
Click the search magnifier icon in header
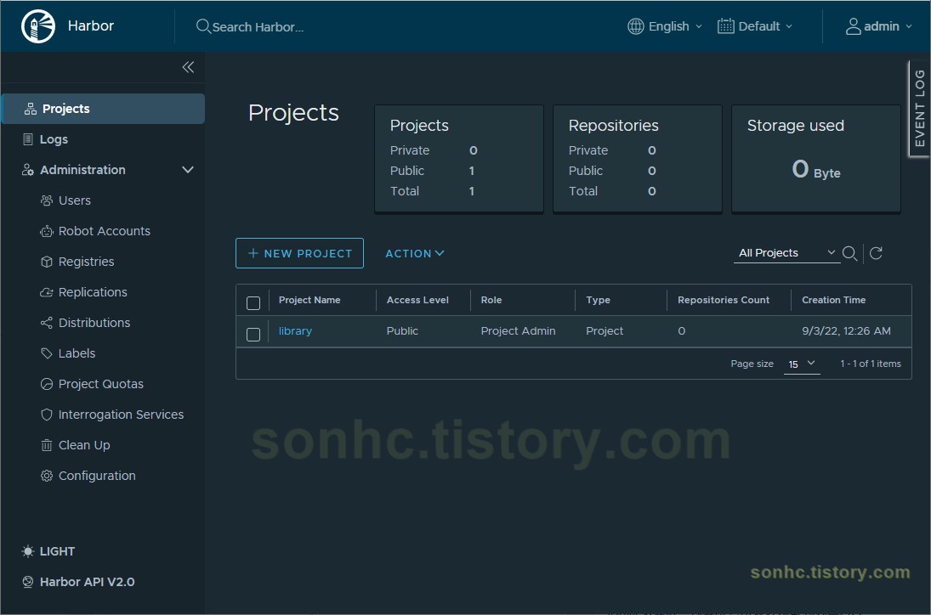tap(203, 26)
